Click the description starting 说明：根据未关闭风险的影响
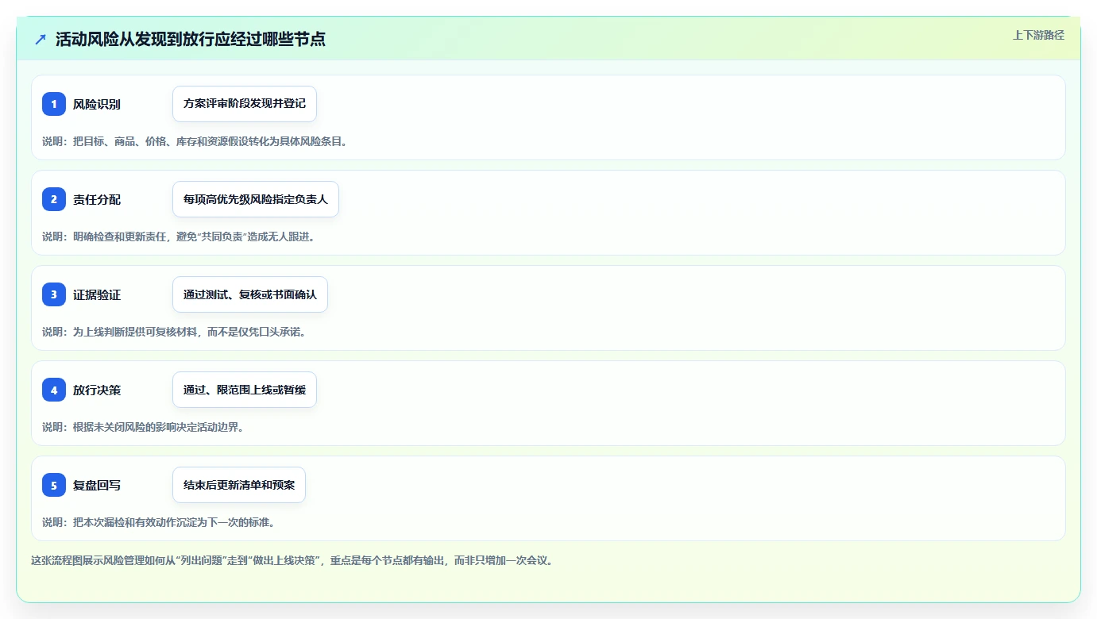Image resolution: width=1097 pixels, height=619 pixels. click(x=143, y=427)
